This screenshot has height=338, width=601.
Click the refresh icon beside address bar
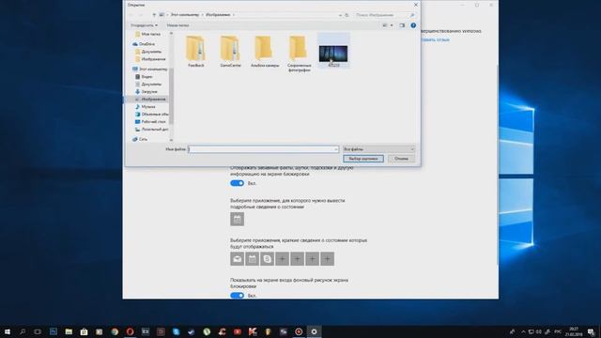(347, 15)
